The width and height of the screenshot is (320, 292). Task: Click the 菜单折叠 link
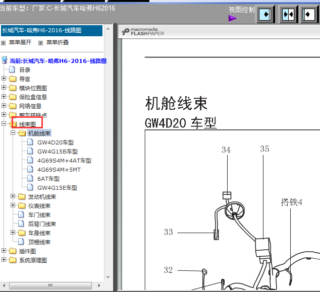click(x=58, y=43)
